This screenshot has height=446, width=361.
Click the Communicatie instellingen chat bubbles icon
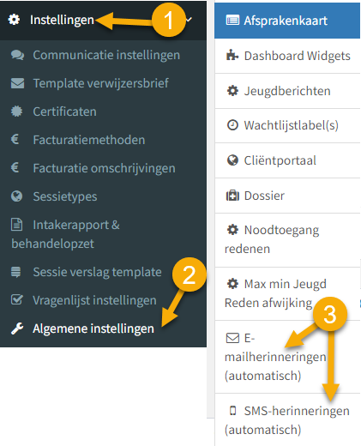pos(17,55)
